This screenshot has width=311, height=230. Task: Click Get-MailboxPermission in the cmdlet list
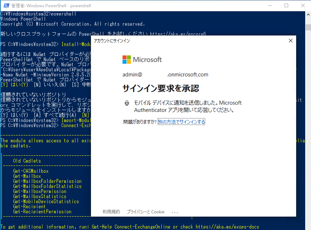[x=40, y=191]
